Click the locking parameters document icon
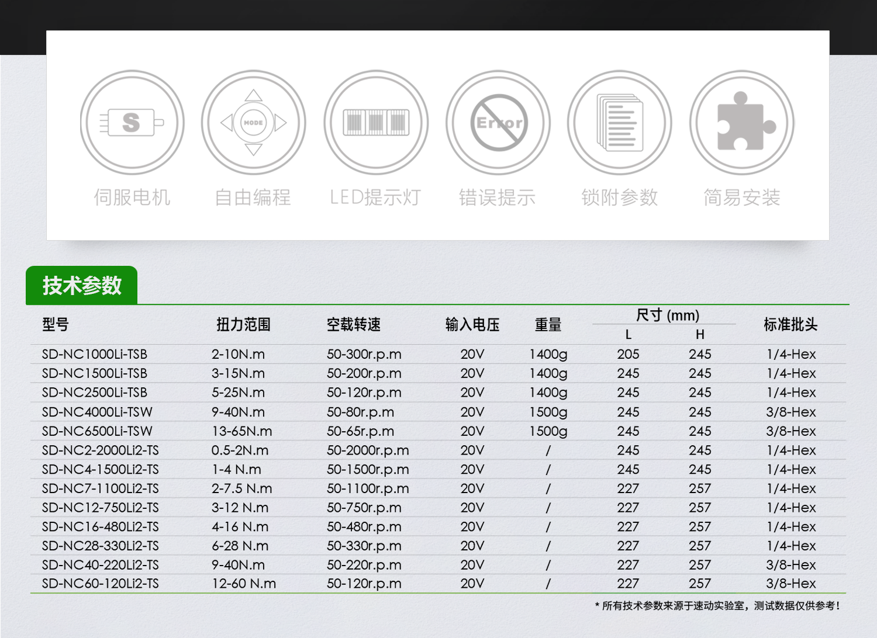This screenshot has width=877, height=638. point(620,123)
